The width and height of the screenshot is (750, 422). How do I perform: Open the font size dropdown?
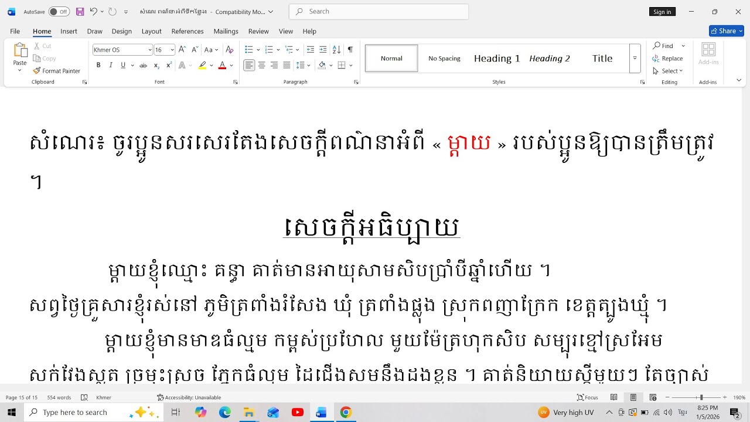(x=172, y=50)
